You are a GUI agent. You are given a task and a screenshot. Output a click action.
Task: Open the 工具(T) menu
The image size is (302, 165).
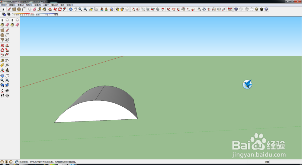46,5
